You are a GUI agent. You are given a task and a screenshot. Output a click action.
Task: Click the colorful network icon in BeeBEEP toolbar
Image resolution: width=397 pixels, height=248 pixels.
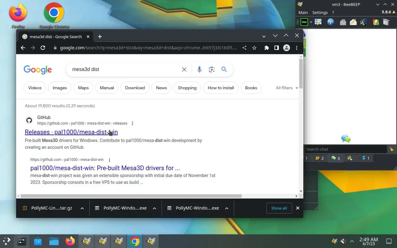point(364,22)
